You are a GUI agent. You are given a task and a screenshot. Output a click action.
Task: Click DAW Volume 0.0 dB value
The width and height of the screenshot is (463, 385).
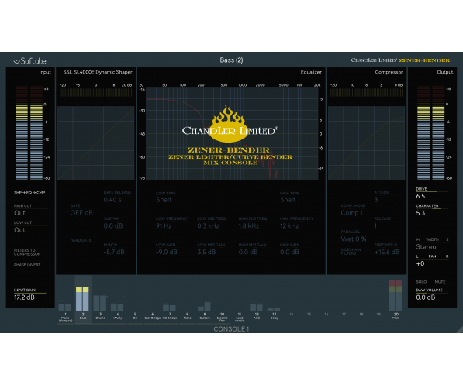coord(426,297)
